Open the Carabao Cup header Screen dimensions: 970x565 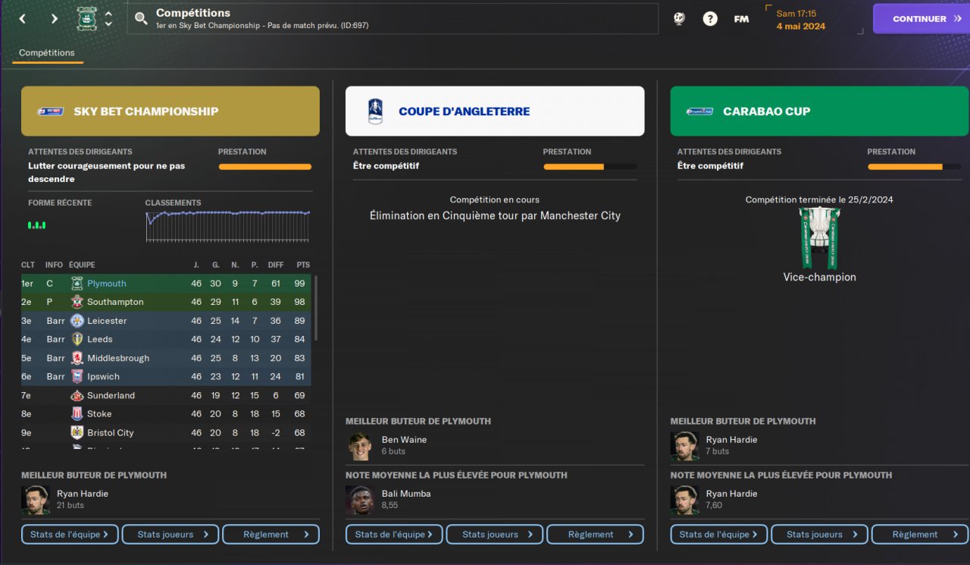[820, 111]
